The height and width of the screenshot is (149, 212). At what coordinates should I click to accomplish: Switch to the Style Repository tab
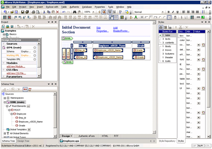coord(167,141)
